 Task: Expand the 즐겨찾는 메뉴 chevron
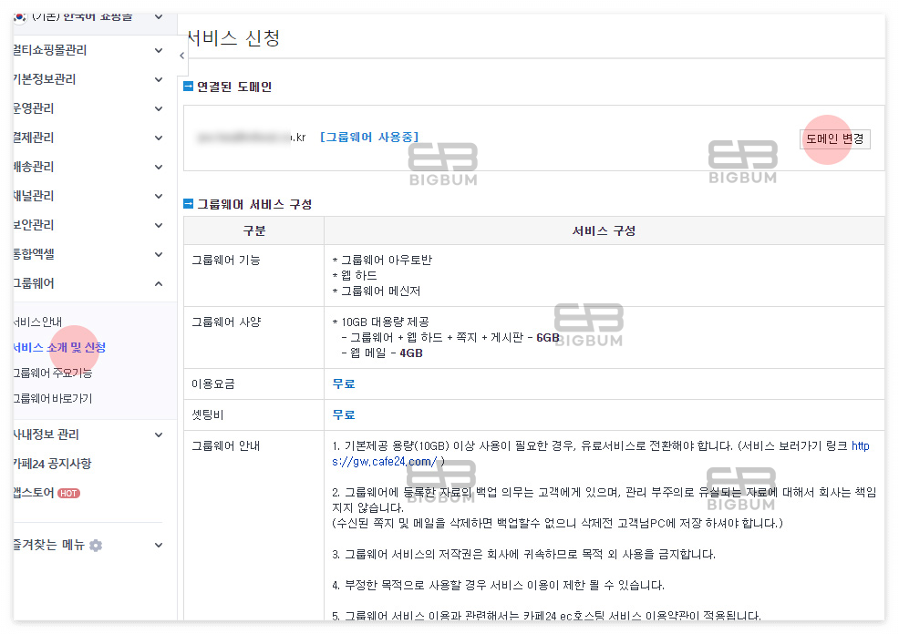[159, 546]
